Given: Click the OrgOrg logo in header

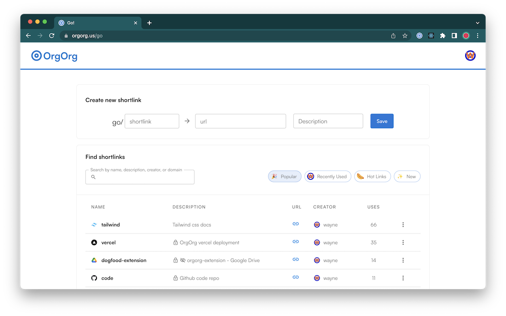Looking at the screenshot, I should point(54,56).
